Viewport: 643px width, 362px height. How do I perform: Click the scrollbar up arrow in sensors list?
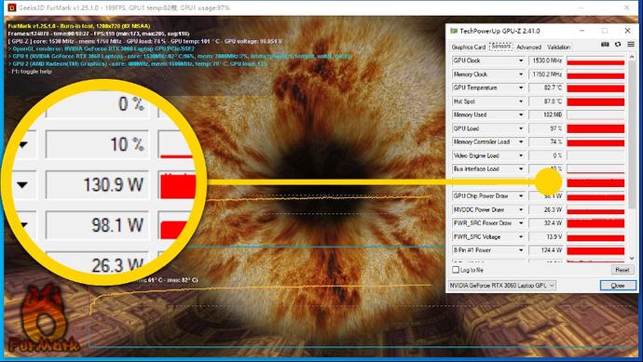click(632, 57)
